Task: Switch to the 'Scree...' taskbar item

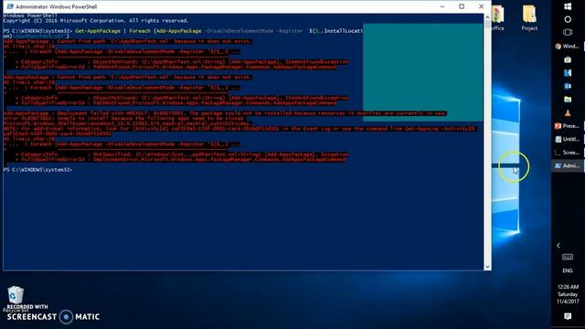Action: pyautogui.click(x=568, y=153)
